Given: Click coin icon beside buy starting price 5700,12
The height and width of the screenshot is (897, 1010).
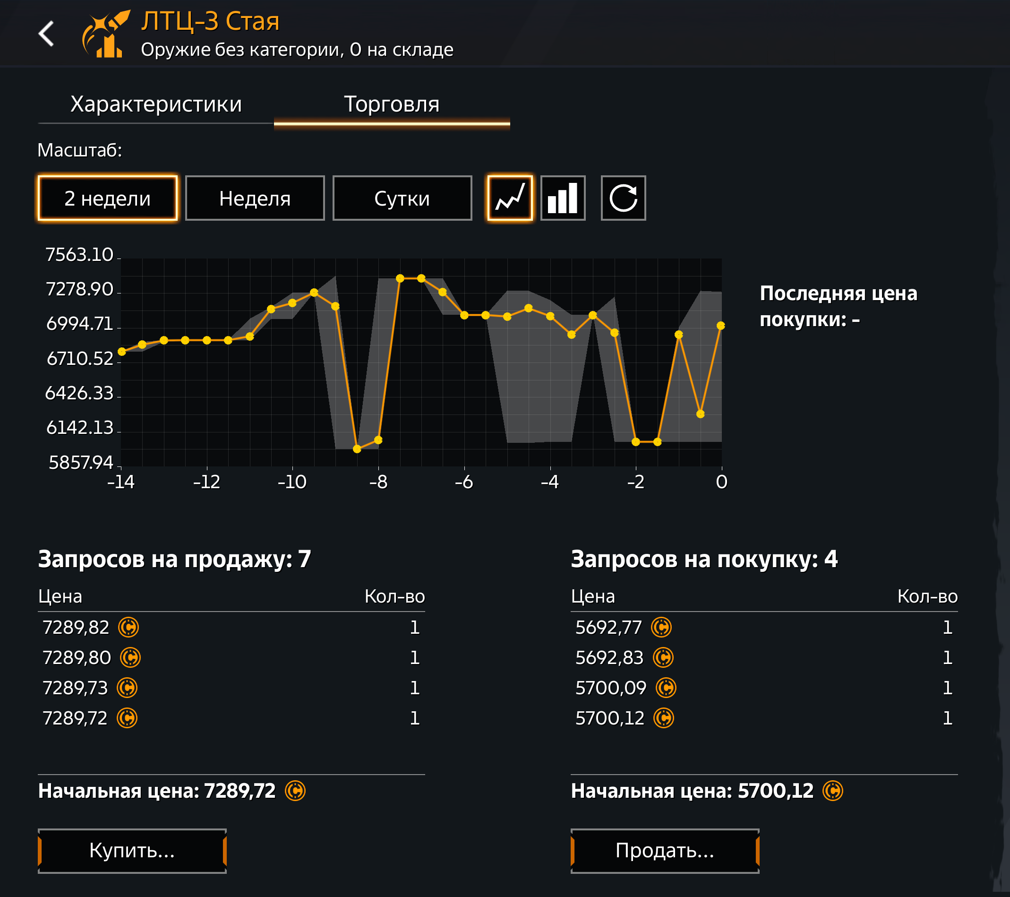Looking at the screenshot, I should [832, 791].
